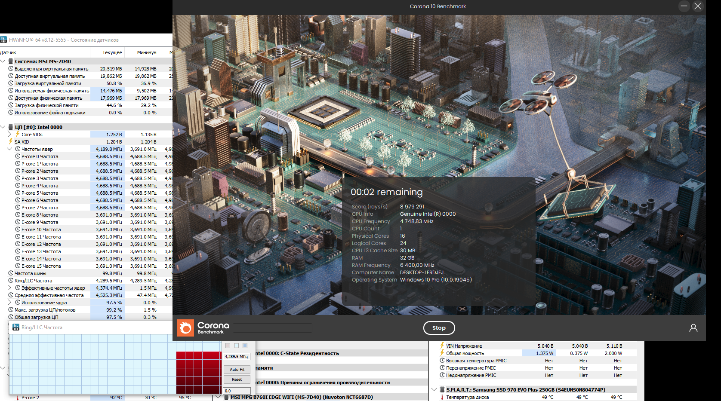Click the 00:02 remaining timer text
The width and height of the screenshot is (721, 401).
[387, 192]
